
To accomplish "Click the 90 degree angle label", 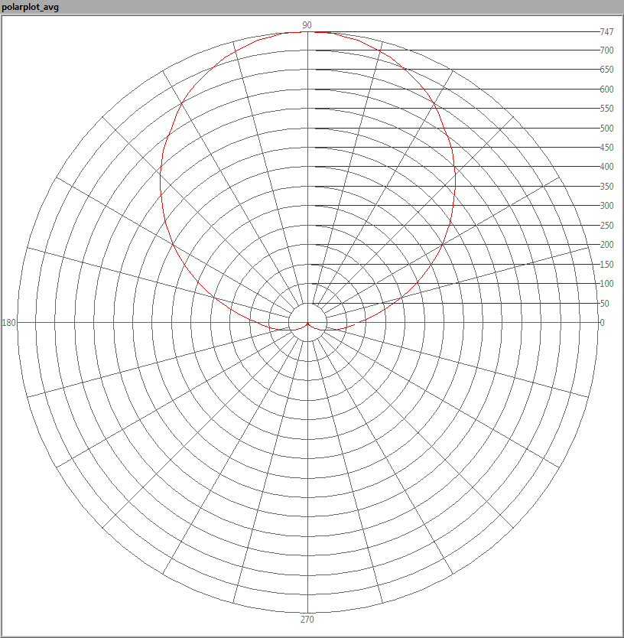I will [307, 25].
